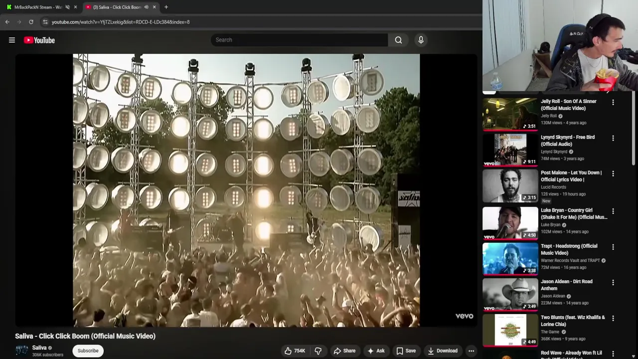
Task: Click the 306K subscribers text
Action: 48,355
